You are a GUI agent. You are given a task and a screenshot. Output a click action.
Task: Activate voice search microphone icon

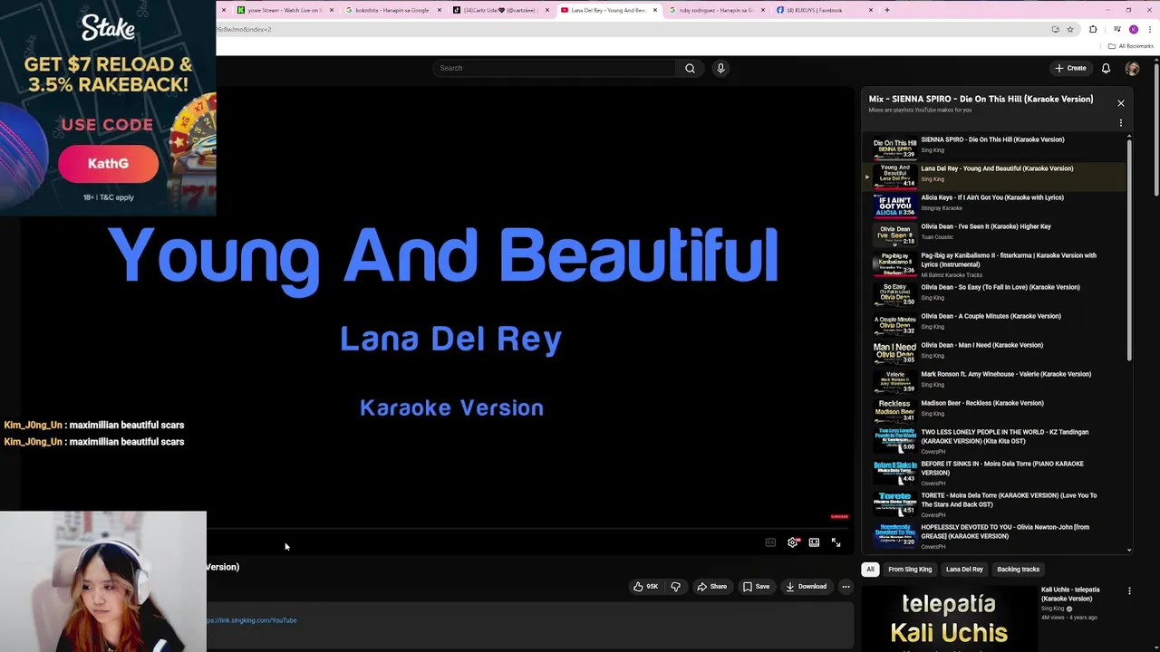[x=720, y=68]
